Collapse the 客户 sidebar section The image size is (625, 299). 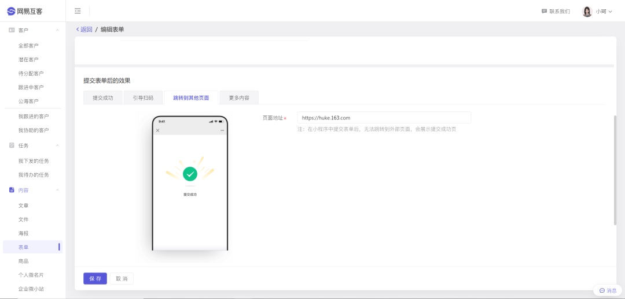57,30
